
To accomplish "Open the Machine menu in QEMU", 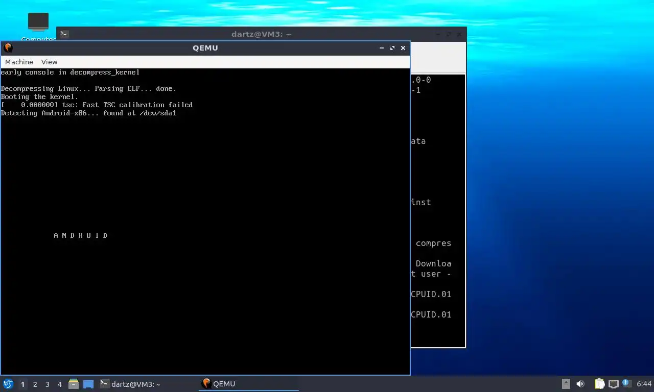I will pos(19,62).
